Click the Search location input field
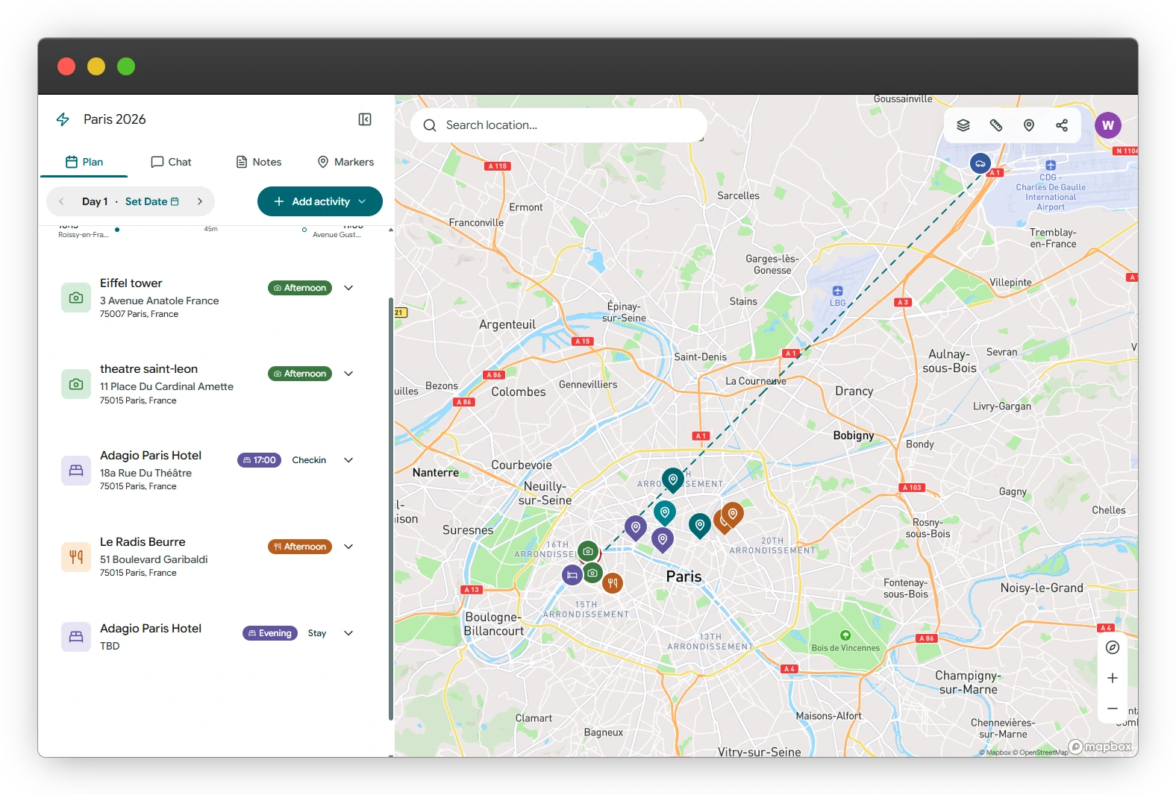The image size is (1176, 795). pos(559,125)
